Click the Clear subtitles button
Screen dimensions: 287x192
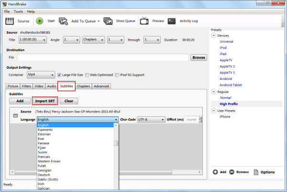68,101
